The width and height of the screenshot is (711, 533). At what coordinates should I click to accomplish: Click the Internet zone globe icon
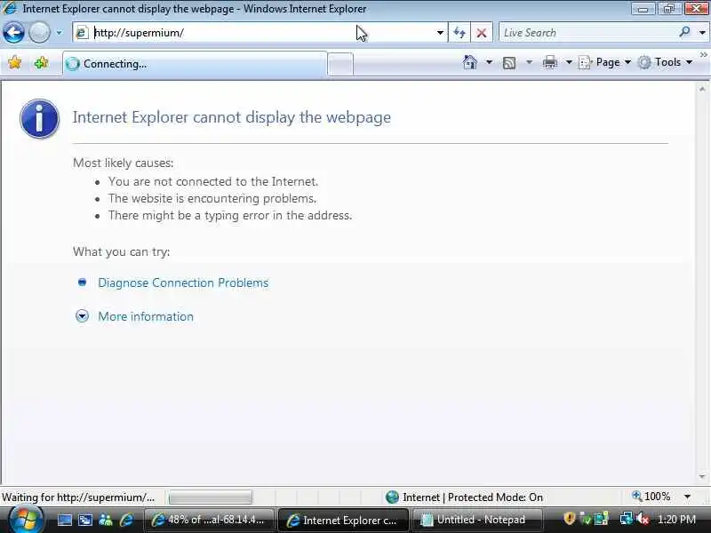392,497
